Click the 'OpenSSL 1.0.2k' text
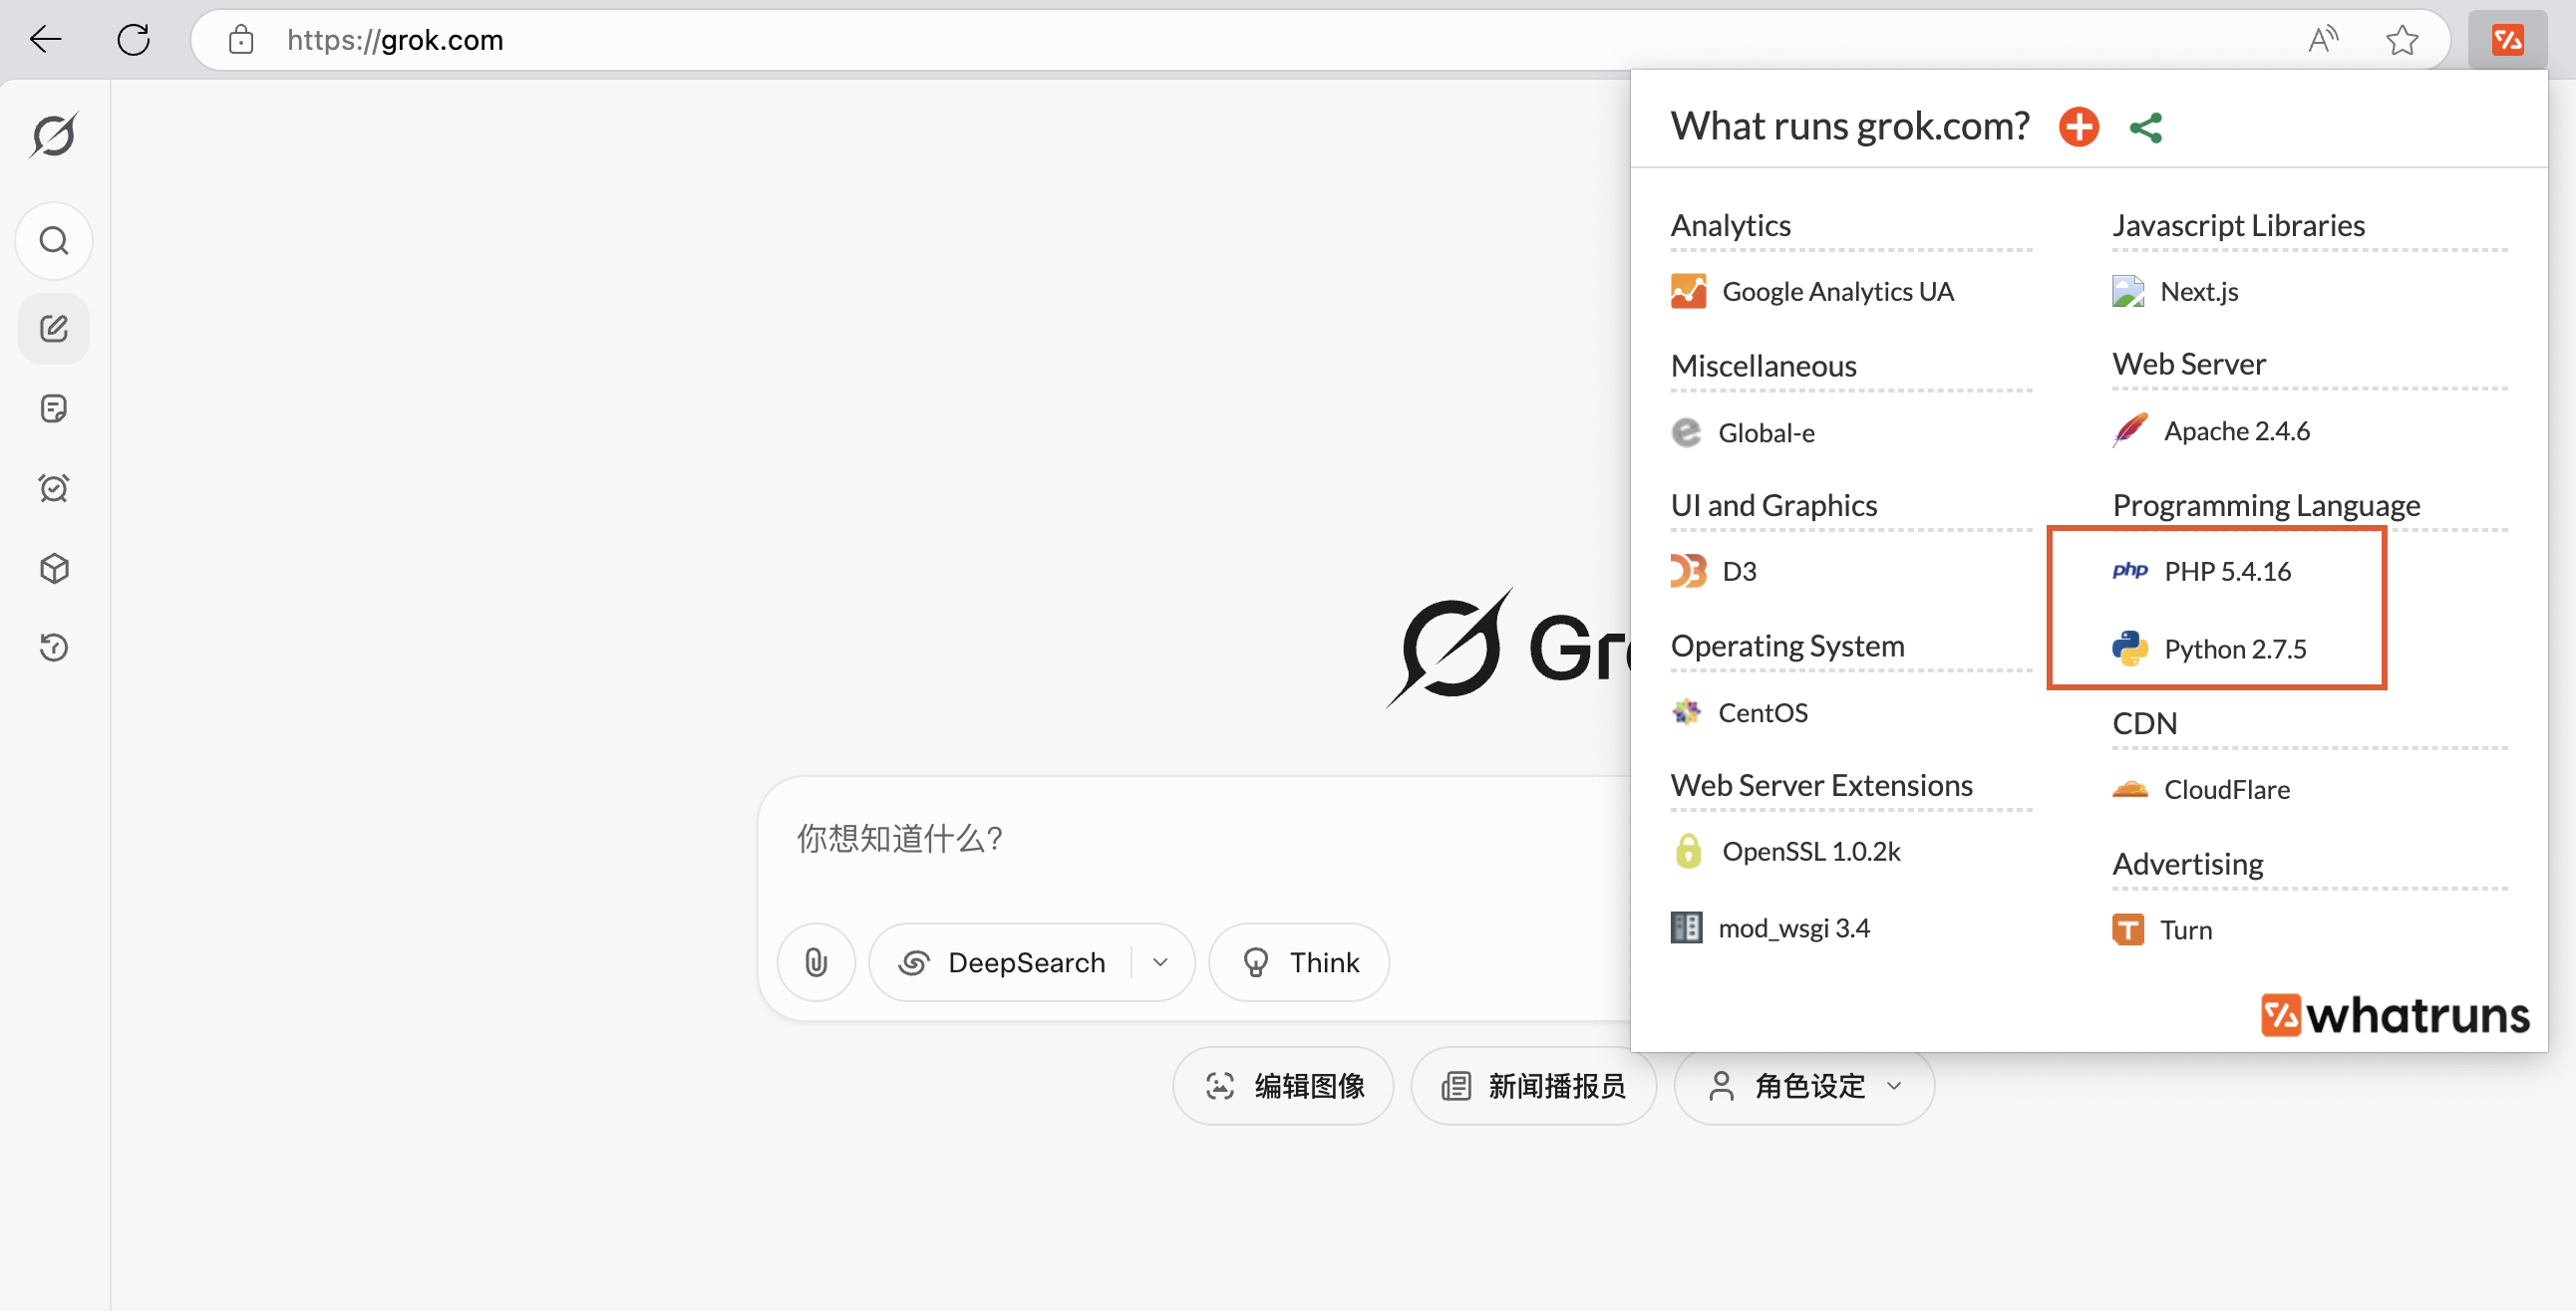The height and width of the screenshot is (1311, 2576). click(1810, 852)
